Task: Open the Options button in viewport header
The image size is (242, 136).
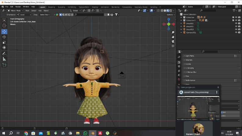Action: pos(171,15)
